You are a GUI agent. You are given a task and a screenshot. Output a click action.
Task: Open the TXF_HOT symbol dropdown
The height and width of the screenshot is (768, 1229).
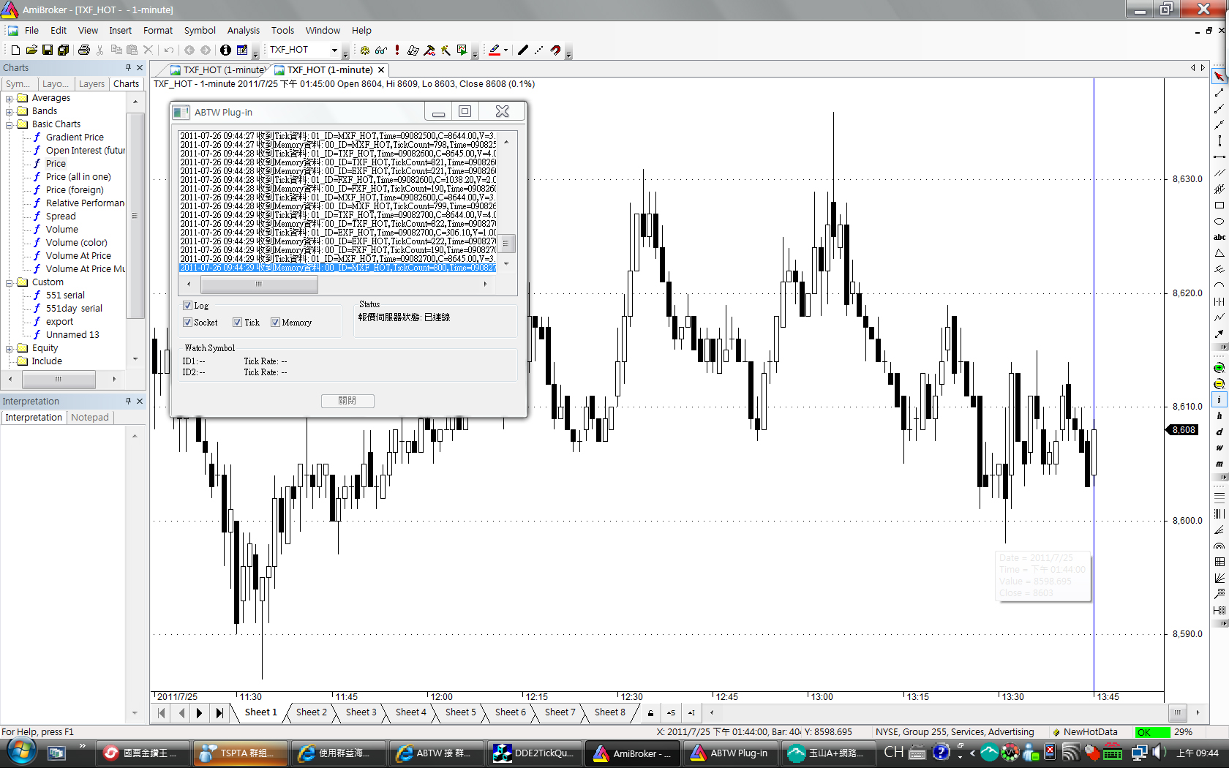point(334,50)
